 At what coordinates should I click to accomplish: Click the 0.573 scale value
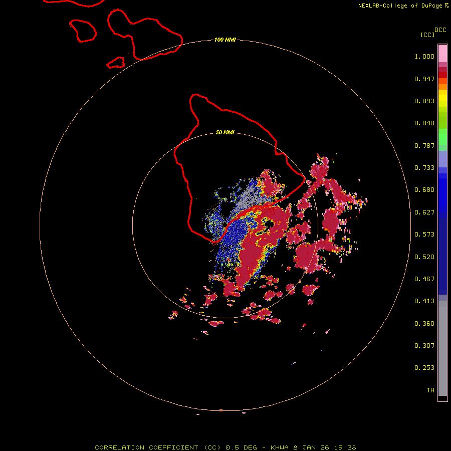tap(424, 235)
